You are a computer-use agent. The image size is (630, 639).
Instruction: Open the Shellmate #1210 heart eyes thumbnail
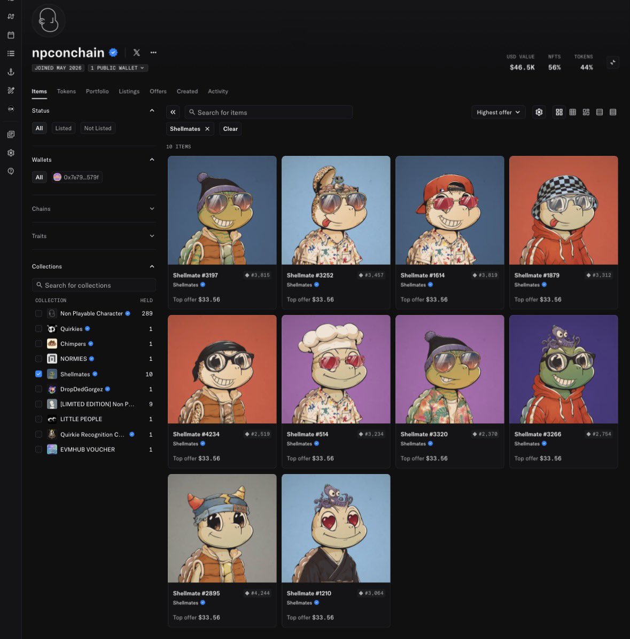click(336, 528)
